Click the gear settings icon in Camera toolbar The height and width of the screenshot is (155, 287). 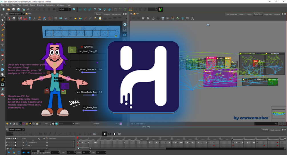tap(14, 18)
